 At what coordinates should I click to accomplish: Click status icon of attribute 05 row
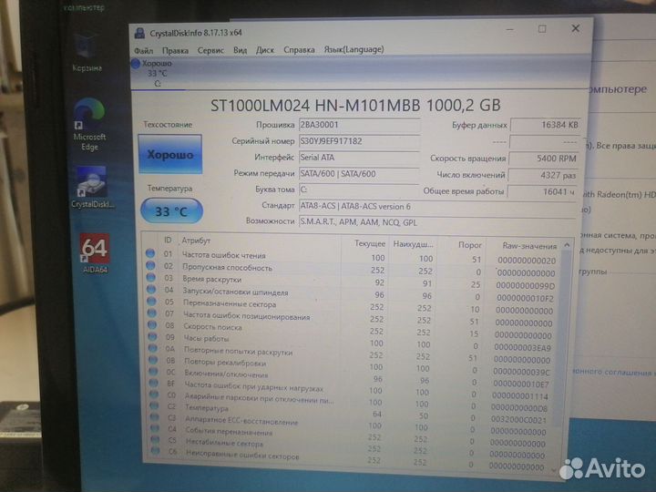[x=151, y=302]
